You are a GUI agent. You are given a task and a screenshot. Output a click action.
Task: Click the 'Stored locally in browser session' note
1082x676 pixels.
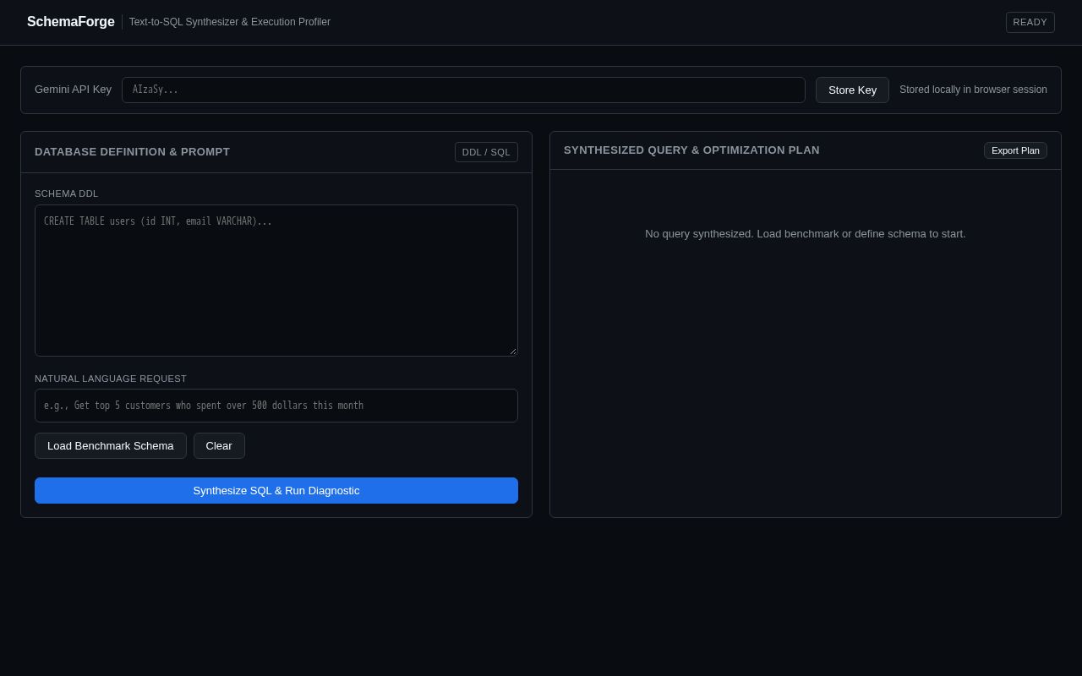click(x=973, y=90)
